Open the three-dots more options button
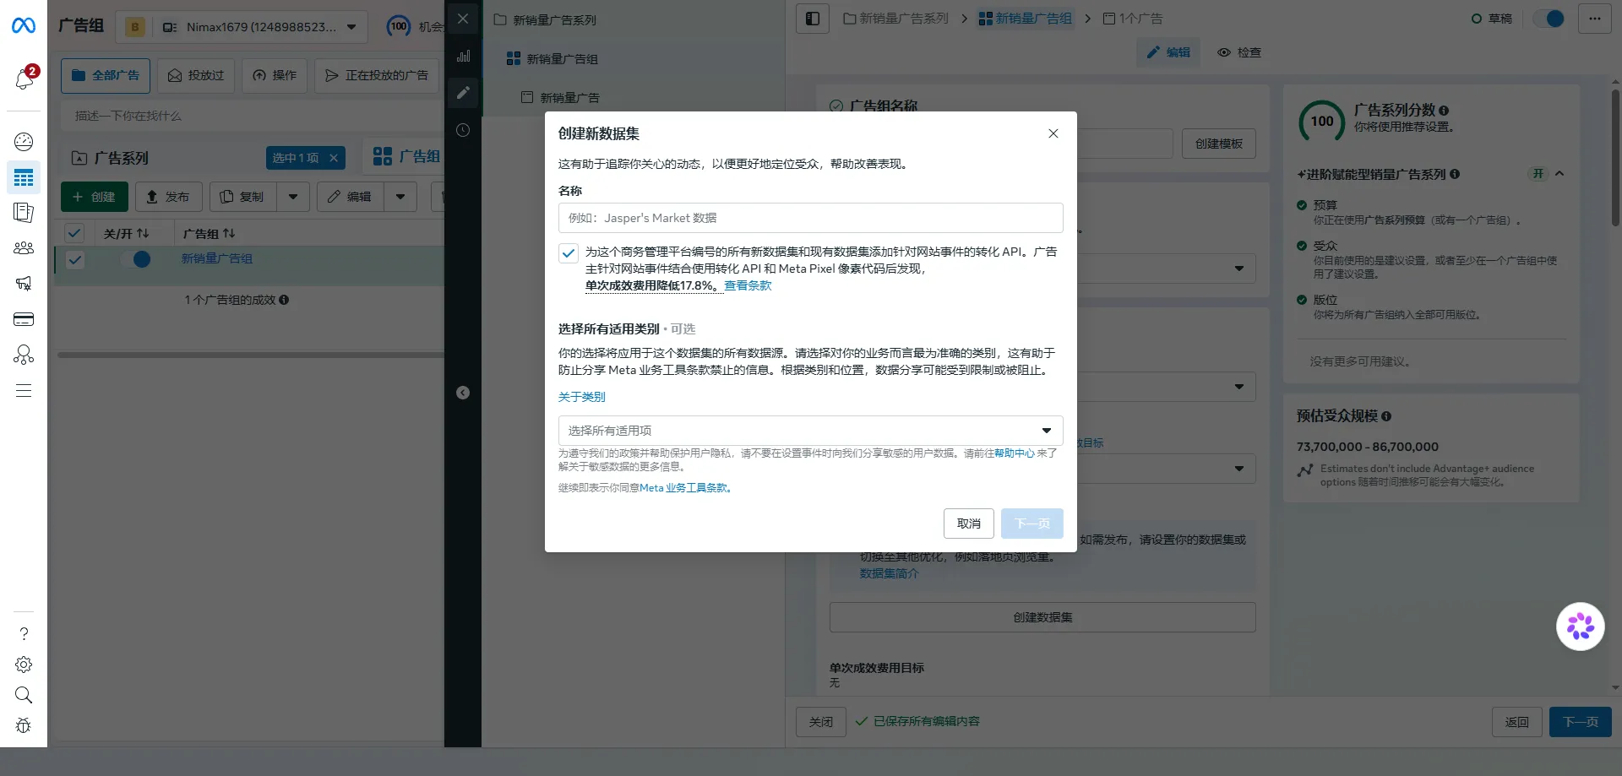Screen dimensions: 1622x776 (x=1594, y=19)
